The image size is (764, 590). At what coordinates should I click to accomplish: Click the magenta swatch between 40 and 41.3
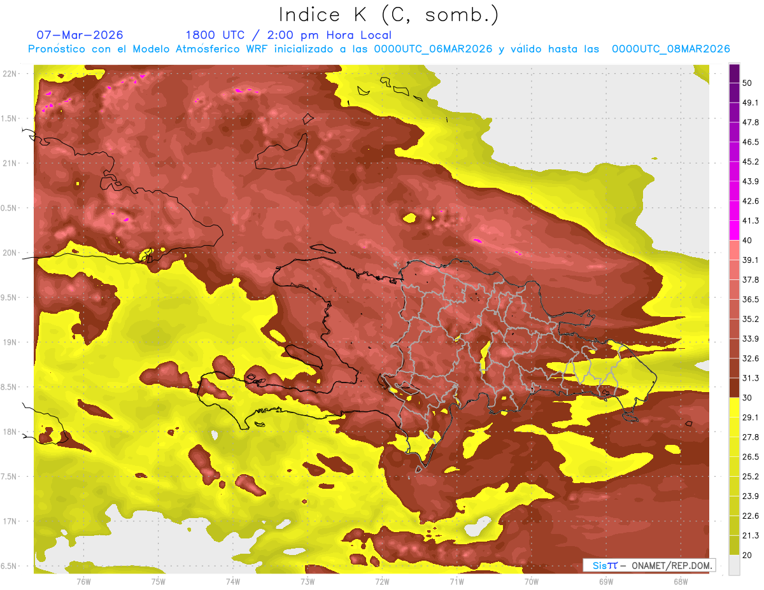pos(734,230)
